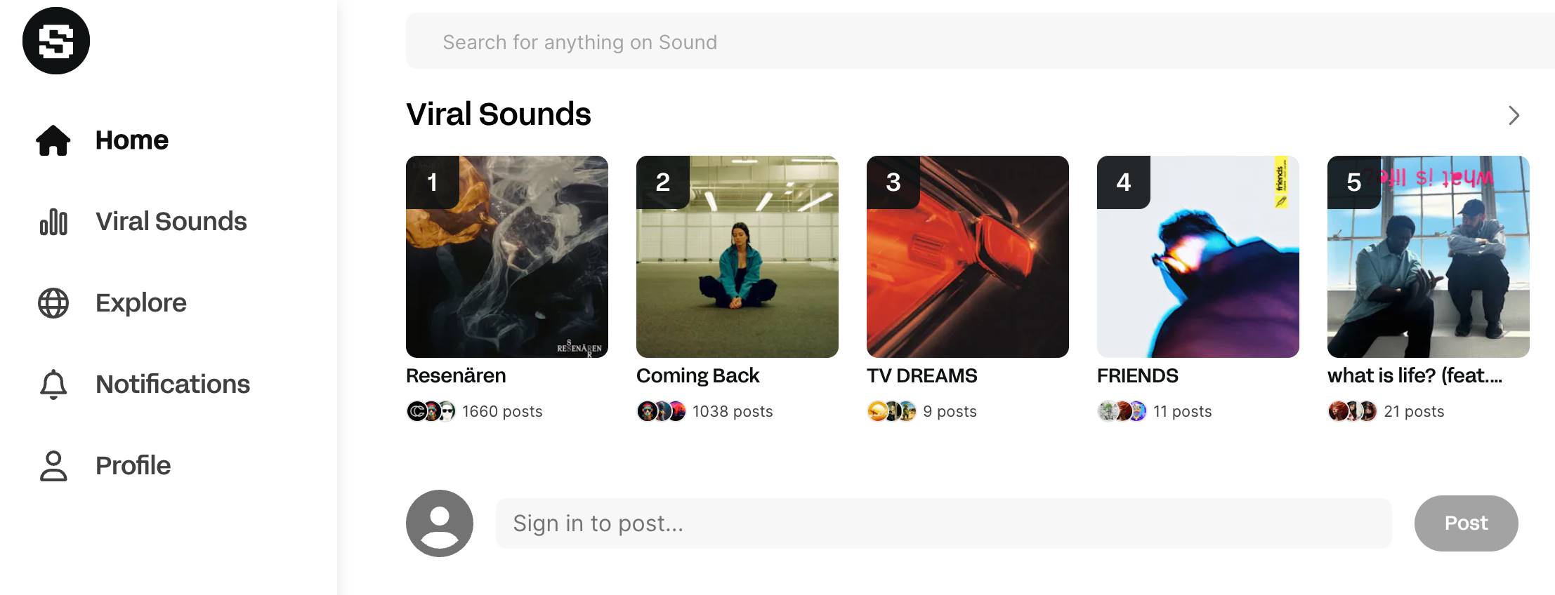Click 1038 posts under Coming Back
The width and height of the screenshot is (1555, 595).
tap(733, 412)
